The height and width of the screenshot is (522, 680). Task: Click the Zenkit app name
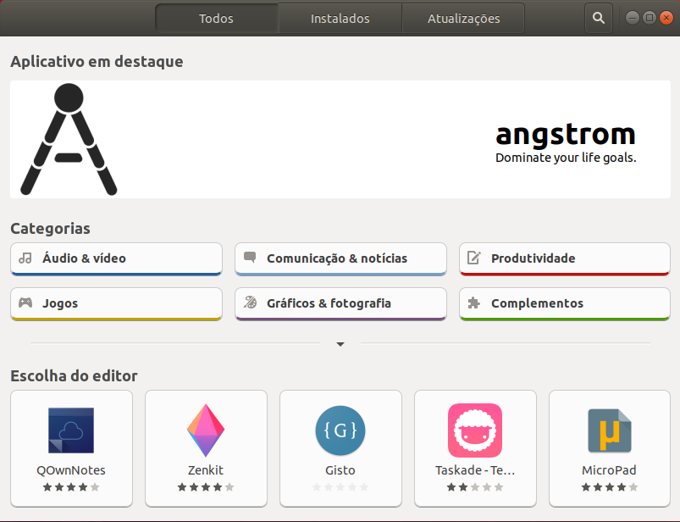(206, 470)
